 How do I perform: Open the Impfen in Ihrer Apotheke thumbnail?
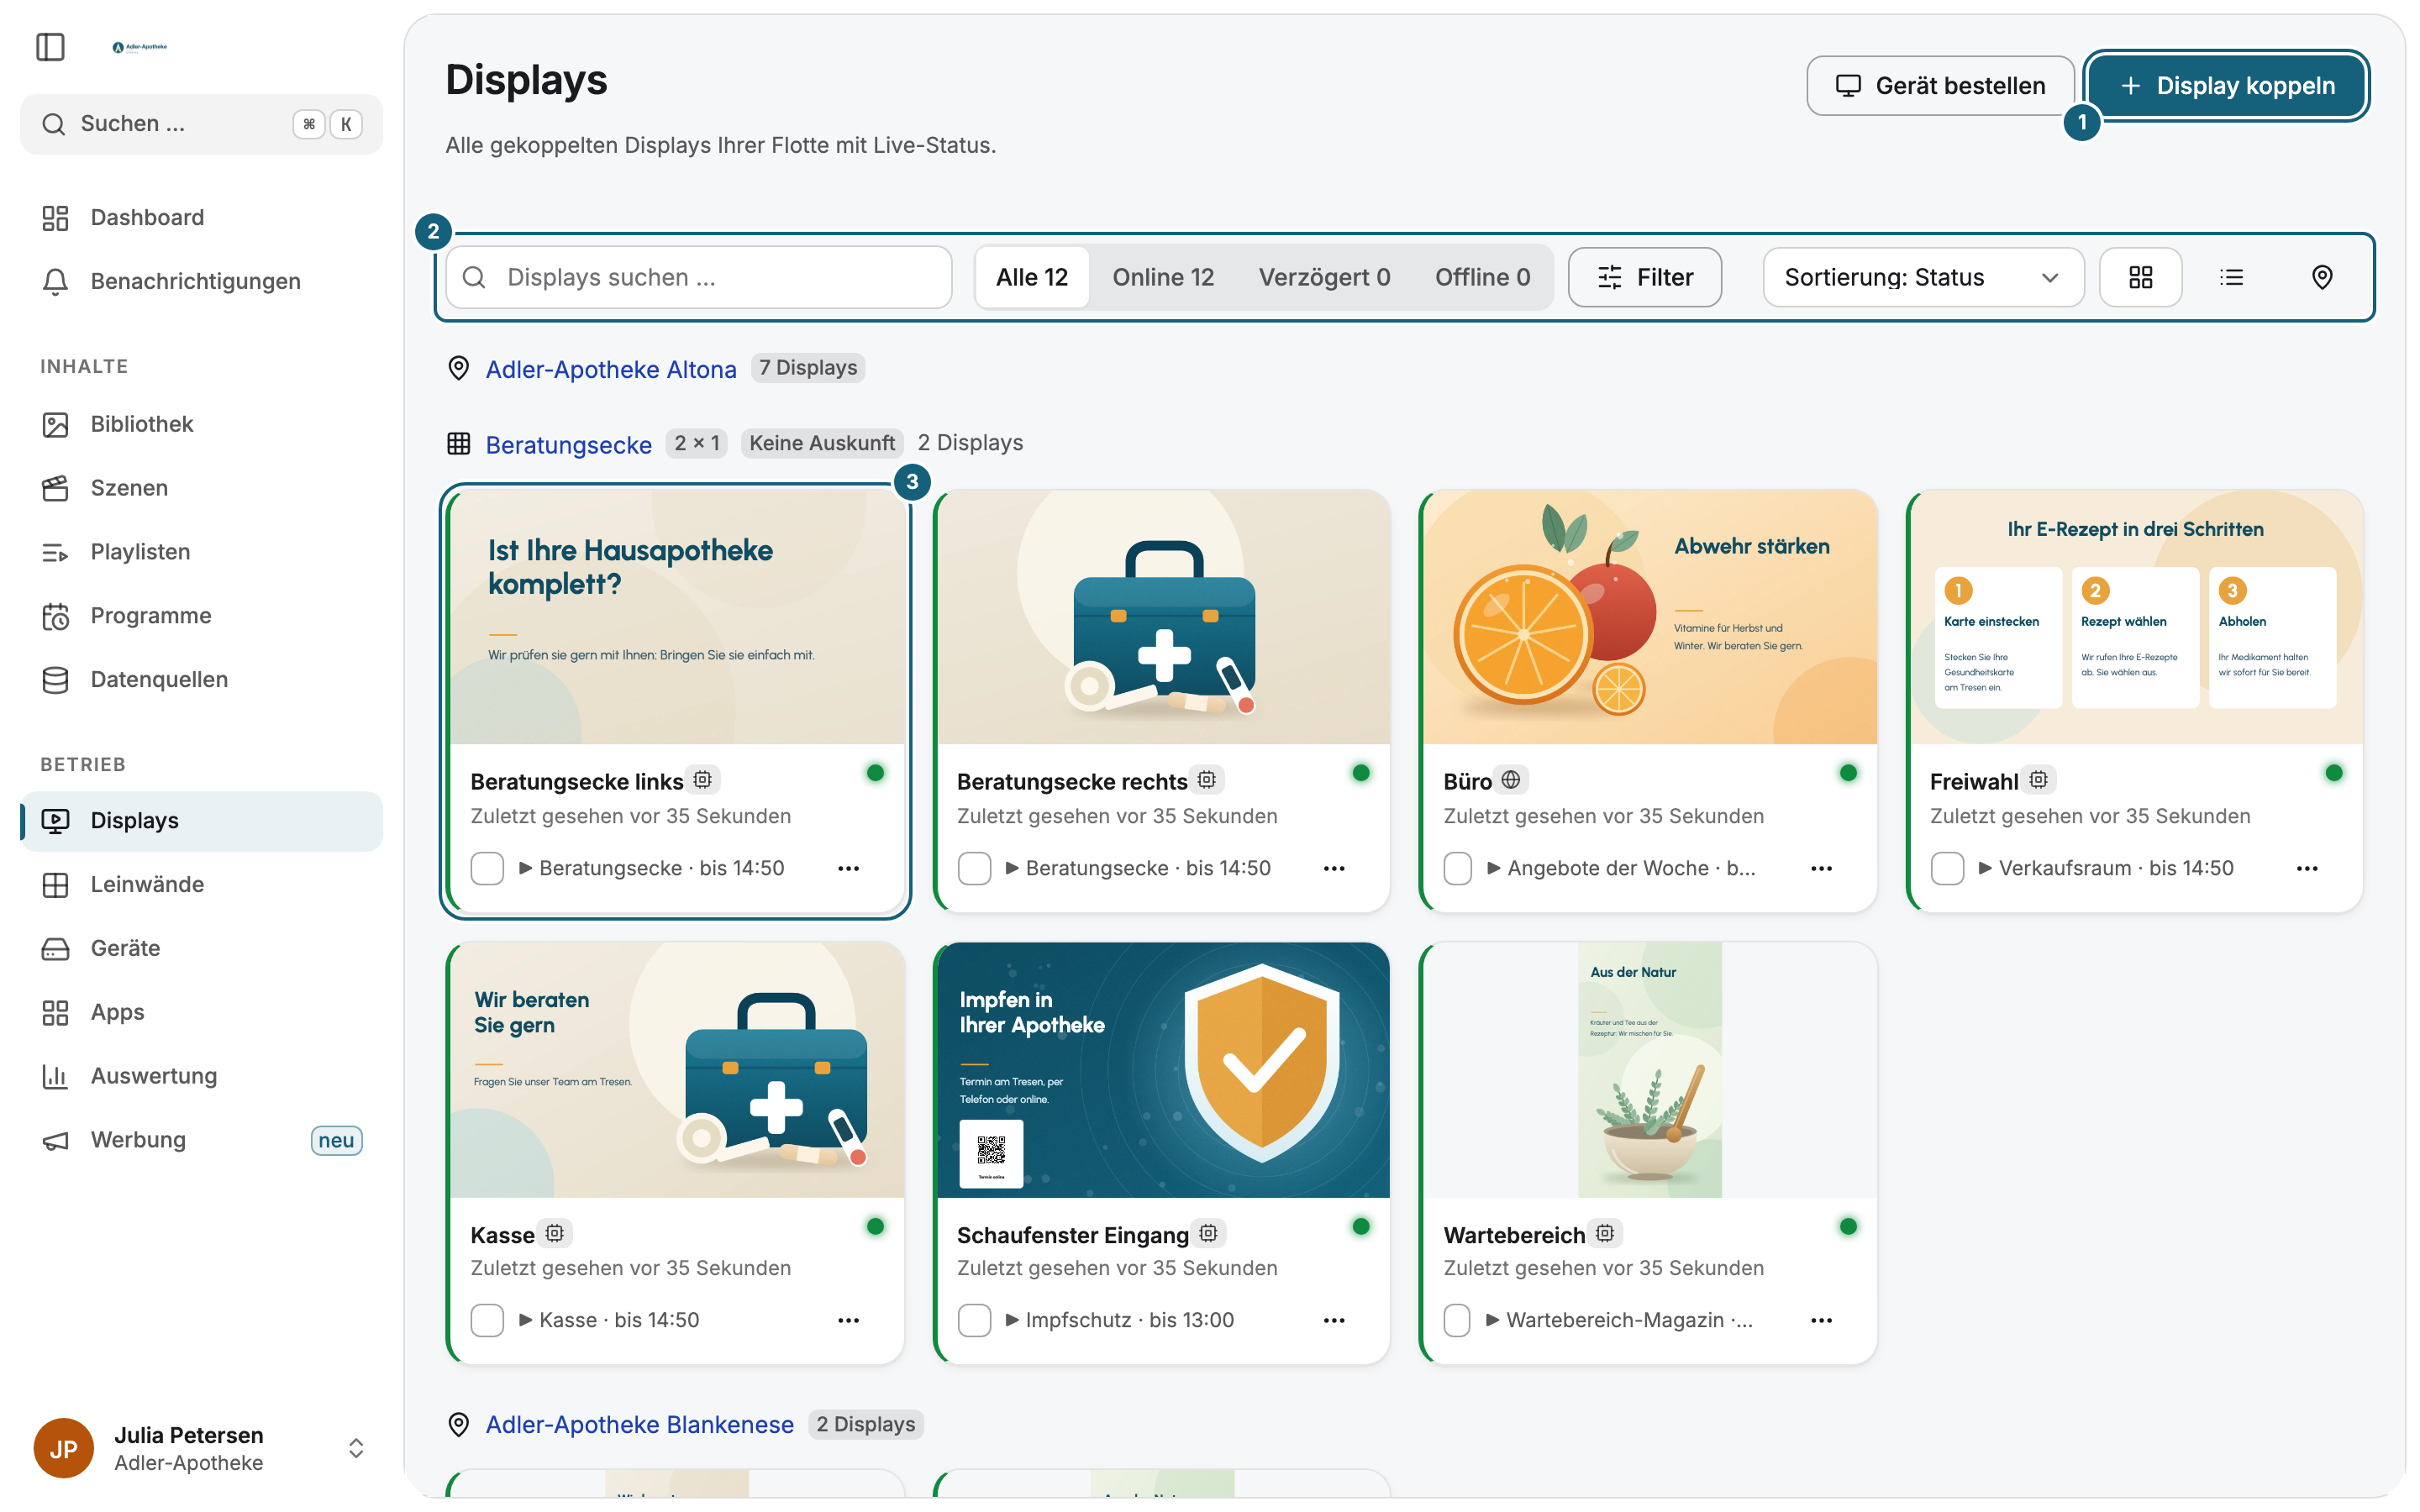coord(1163,1069)
